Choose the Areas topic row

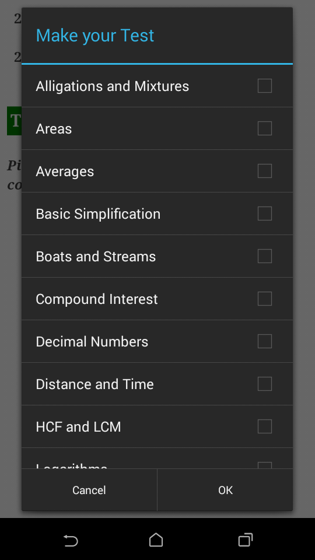tap(157, 128)
